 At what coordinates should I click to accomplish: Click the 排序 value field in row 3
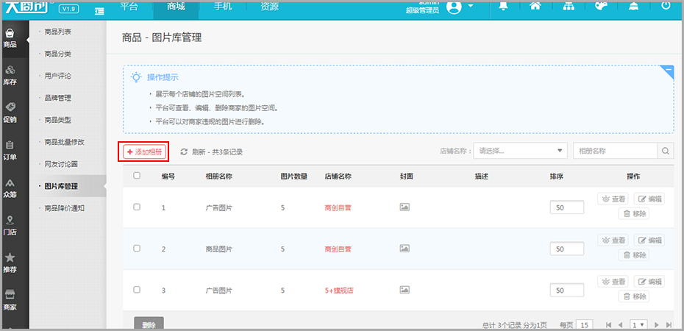coord(567,291)
